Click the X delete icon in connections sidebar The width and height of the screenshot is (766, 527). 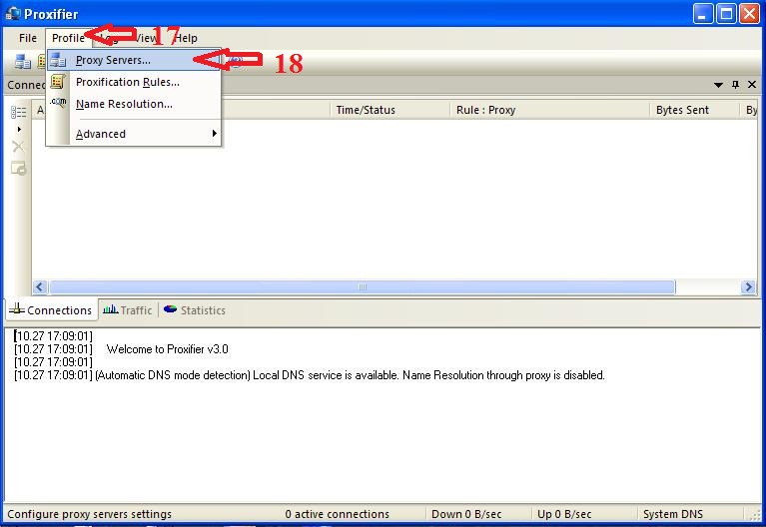(x=18, y=147)
